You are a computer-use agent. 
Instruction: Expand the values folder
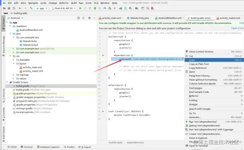pyautogui.click(x=14, y=79)
